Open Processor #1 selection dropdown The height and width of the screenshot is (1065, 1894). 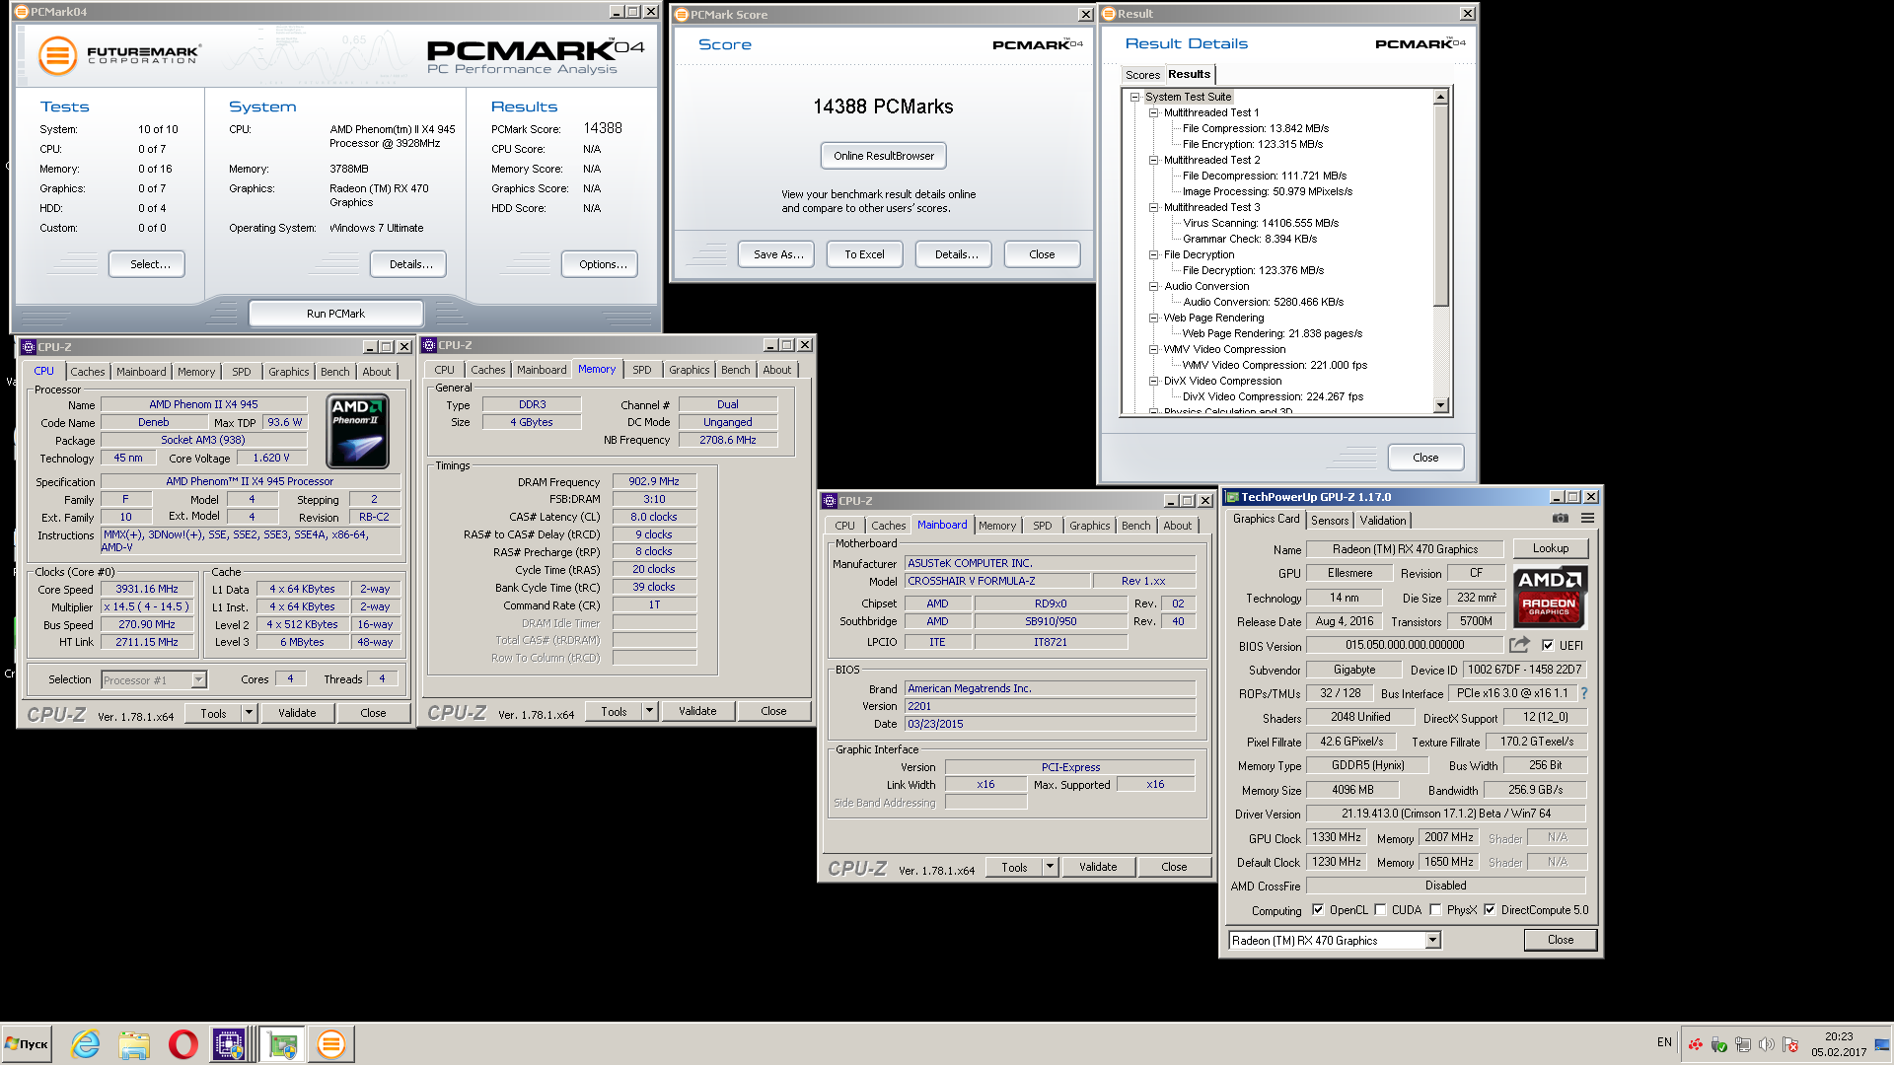[x=198, y=680]
